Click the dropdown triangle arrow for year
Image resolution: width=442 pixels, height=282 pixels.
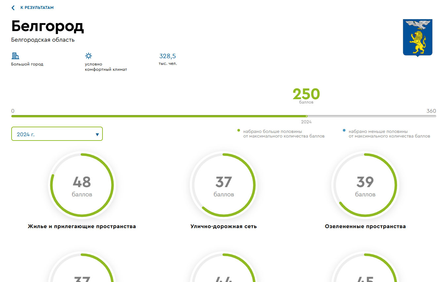click(97, 135)
